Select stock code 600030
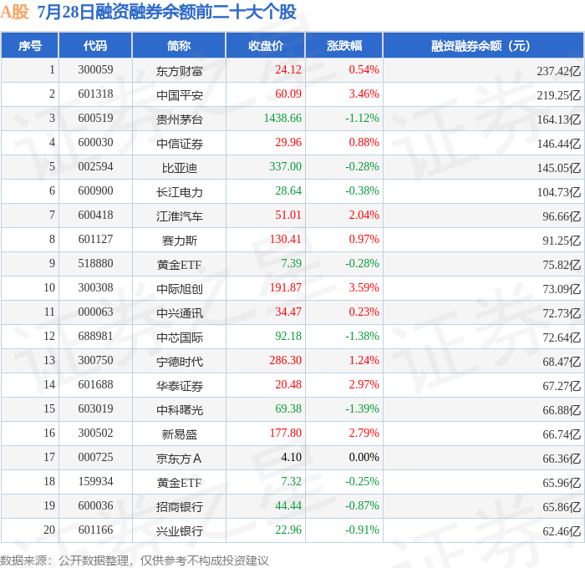The image size is (585, 568). [x=95, y=143]
